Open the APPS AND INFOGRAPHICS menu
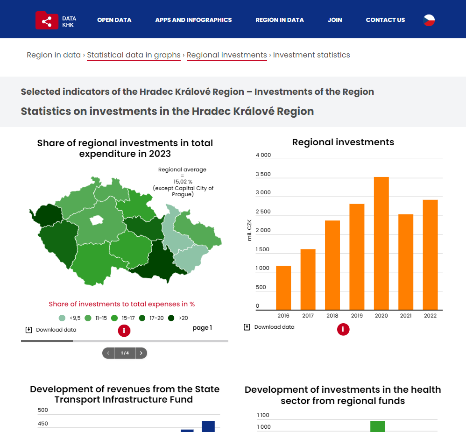The height and width of the screenshot is (432, 466). tap(193, 20)
